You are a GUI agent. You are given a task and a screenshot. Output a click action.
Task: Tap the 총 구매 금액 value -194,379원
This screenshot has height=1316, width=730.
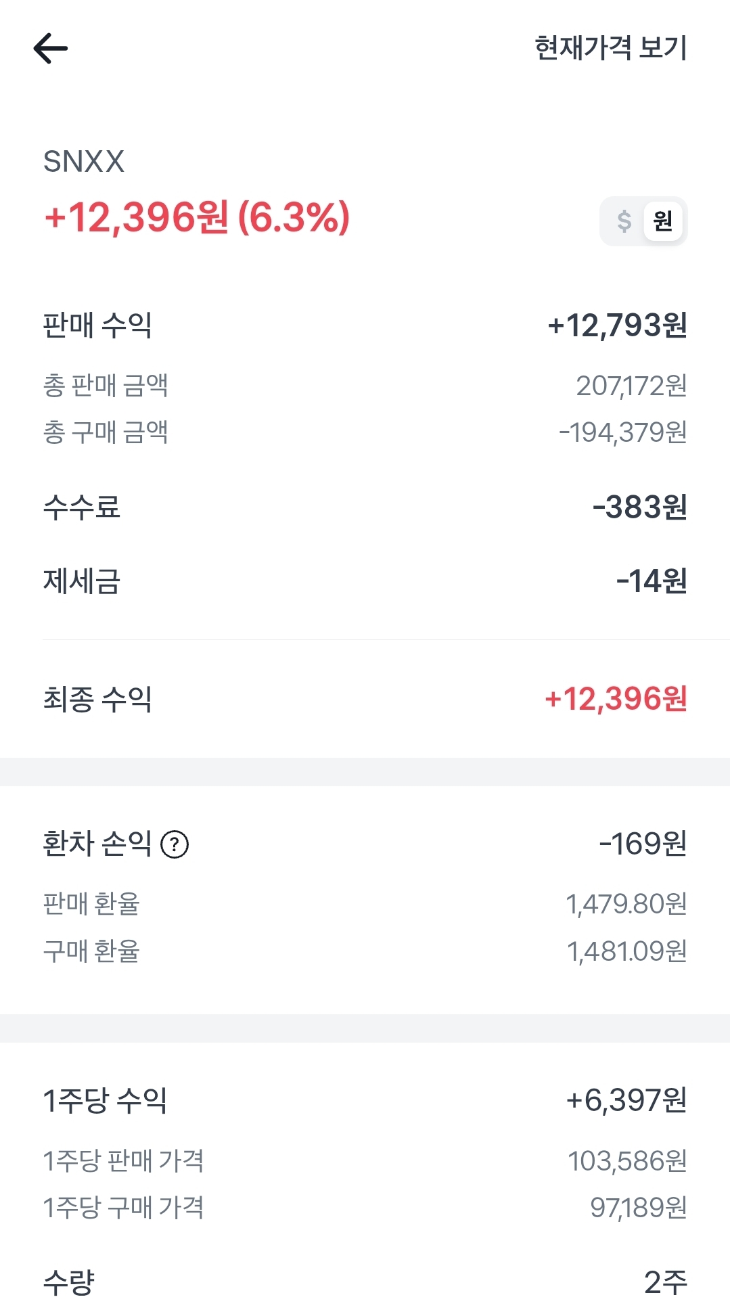pyautogui.click(x=622, y=432)
